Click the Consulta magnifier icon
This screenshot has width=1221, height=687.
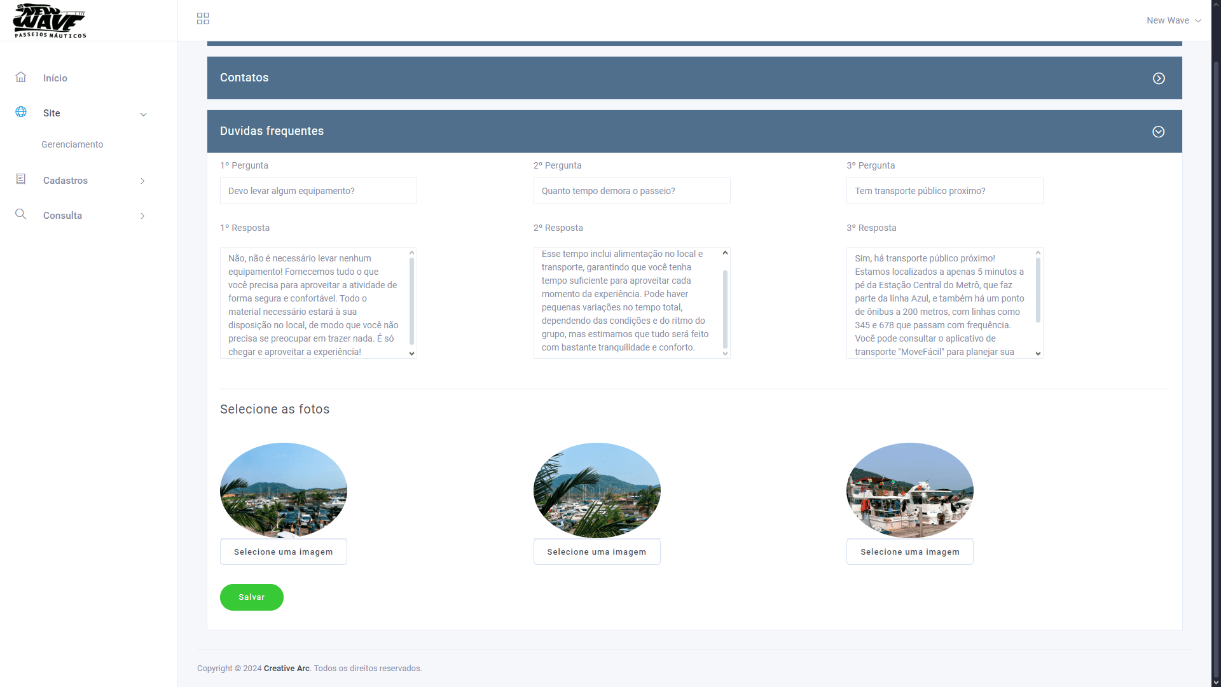pyautogui.click(x=21, y=214)
